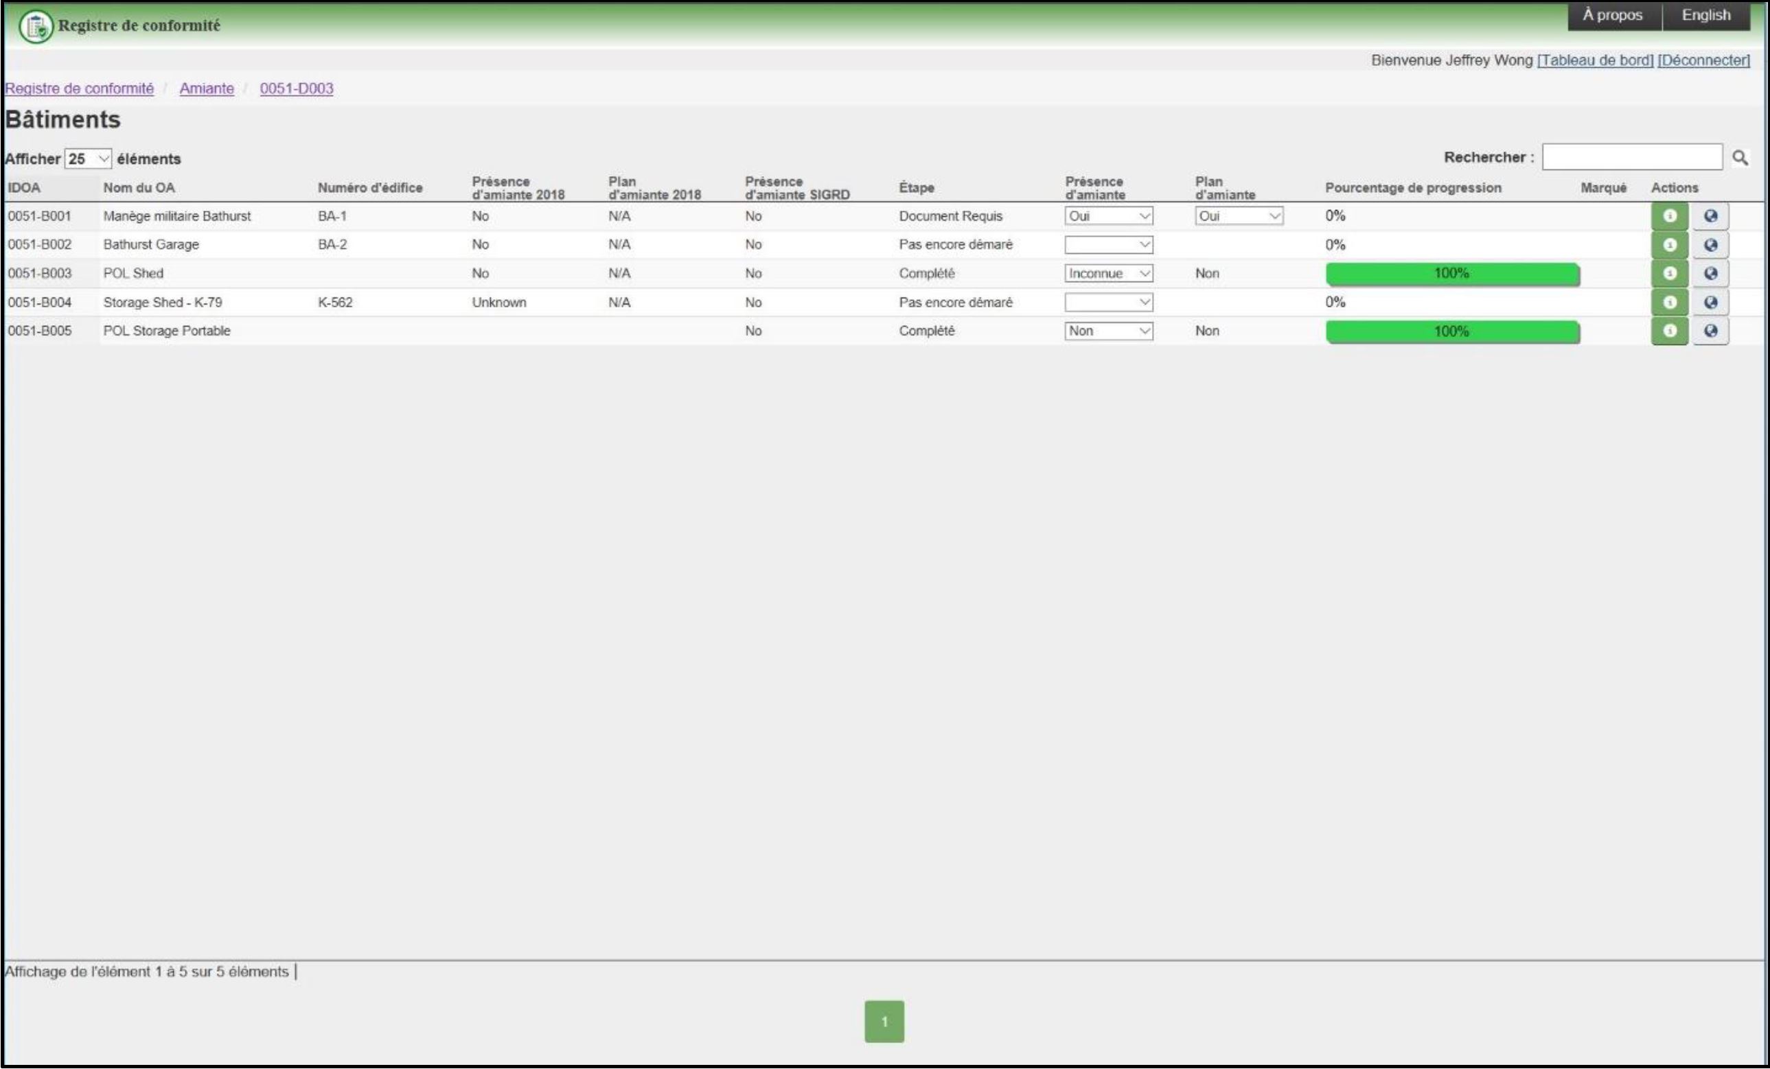The height and width of the screenshot is (1069, 1770).
Task: Click the Déconnecter link
Action: 1703,60
